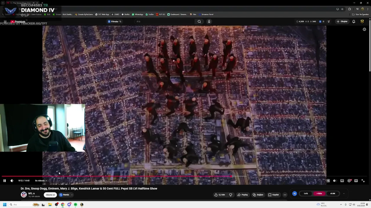Click the Remix button
Image resolution: width=371 pixels, height=208 pixels.
[64, 195]
